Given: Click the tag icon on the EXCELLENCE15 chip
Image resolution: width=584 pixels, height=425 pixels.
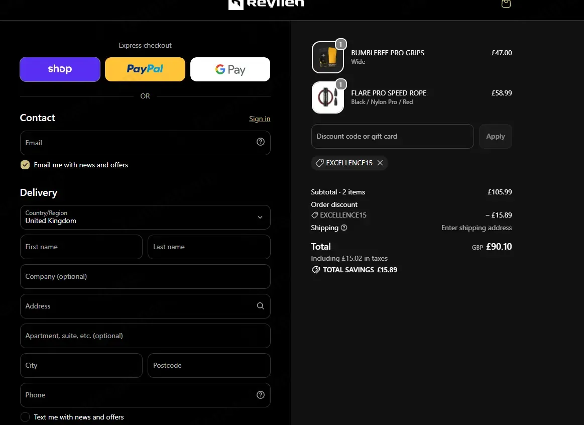Looking at the screenshot, I should point(319,163).
